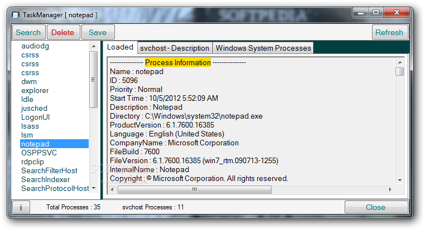
Task: Select the highlighted notepad process
Action: click(54, 144)
